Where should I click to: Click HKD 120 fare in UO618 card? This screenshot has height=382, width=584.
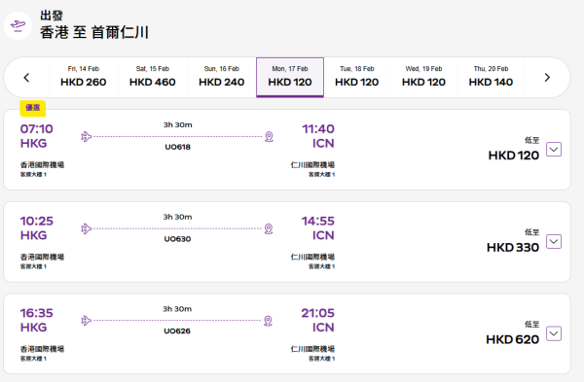click(514, 156)
